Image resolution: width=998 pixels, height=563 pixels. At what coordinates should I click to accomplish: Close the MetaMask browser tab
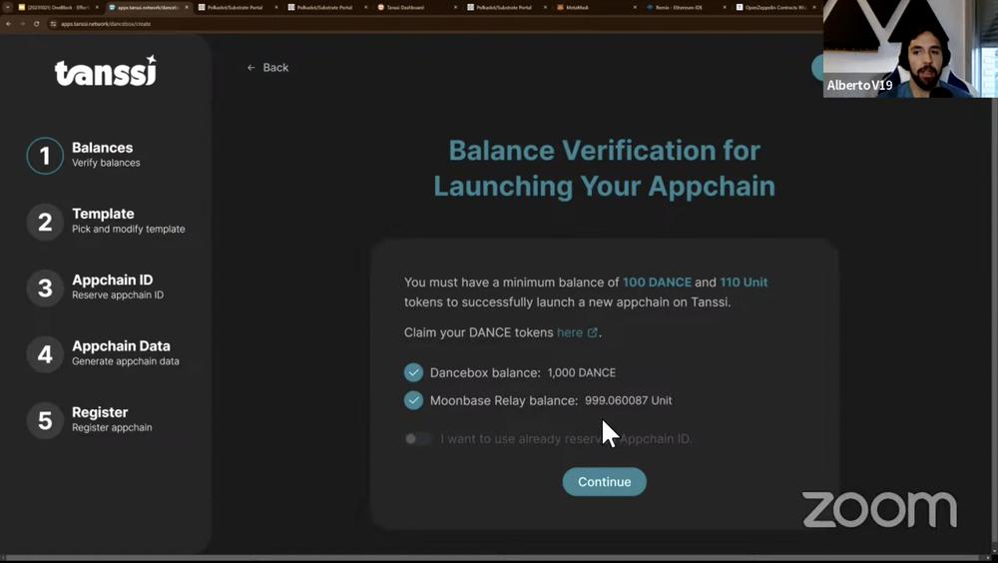pos(635,8)
